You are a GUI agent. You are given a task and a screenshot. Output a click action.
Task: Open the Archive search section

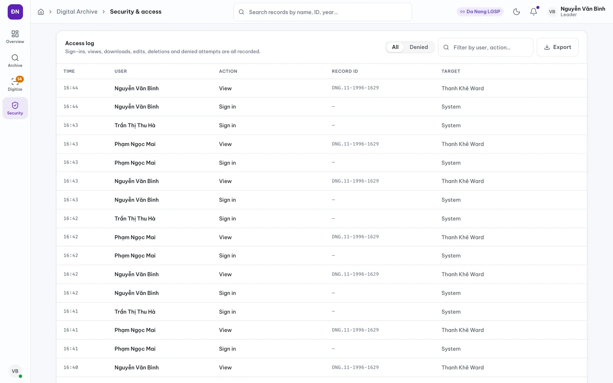[x=15, y=61]
